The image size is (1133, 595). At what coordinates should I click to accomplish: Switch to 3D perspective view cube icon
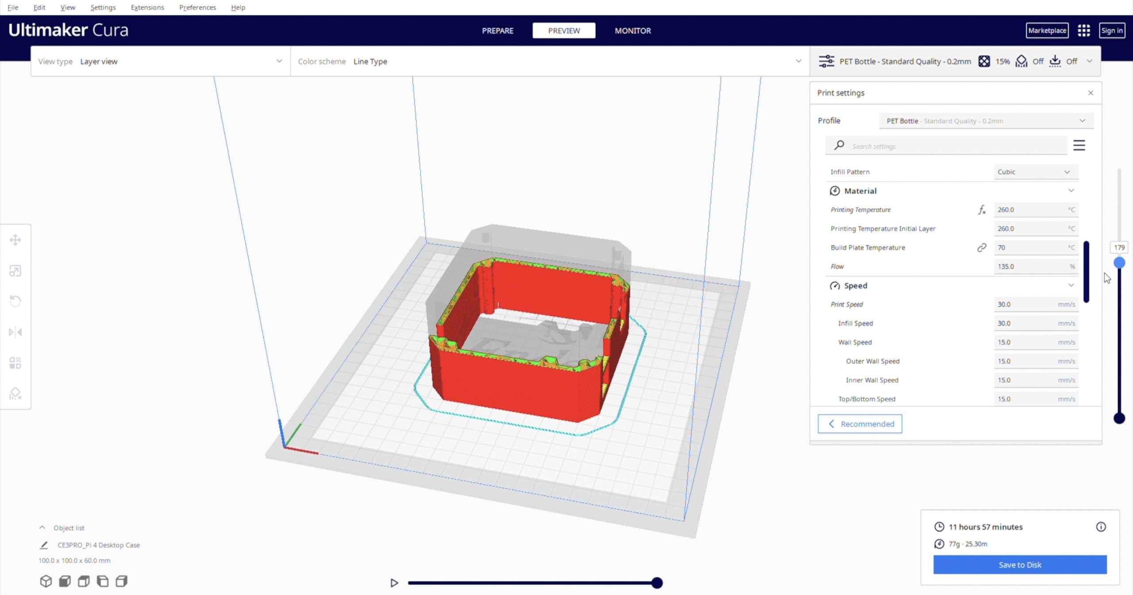(x=46, y=581)
